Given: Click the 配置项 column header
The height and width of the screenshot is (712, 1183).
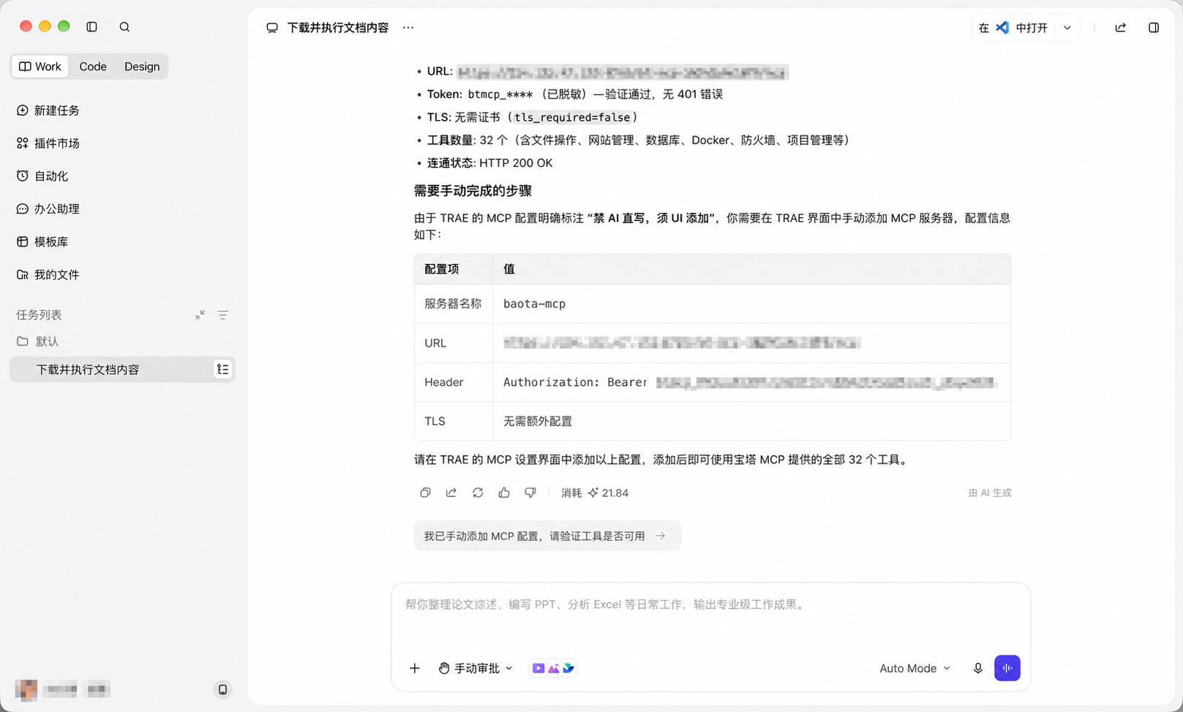Looking at the screenshot, I should [x=442, y=269].
